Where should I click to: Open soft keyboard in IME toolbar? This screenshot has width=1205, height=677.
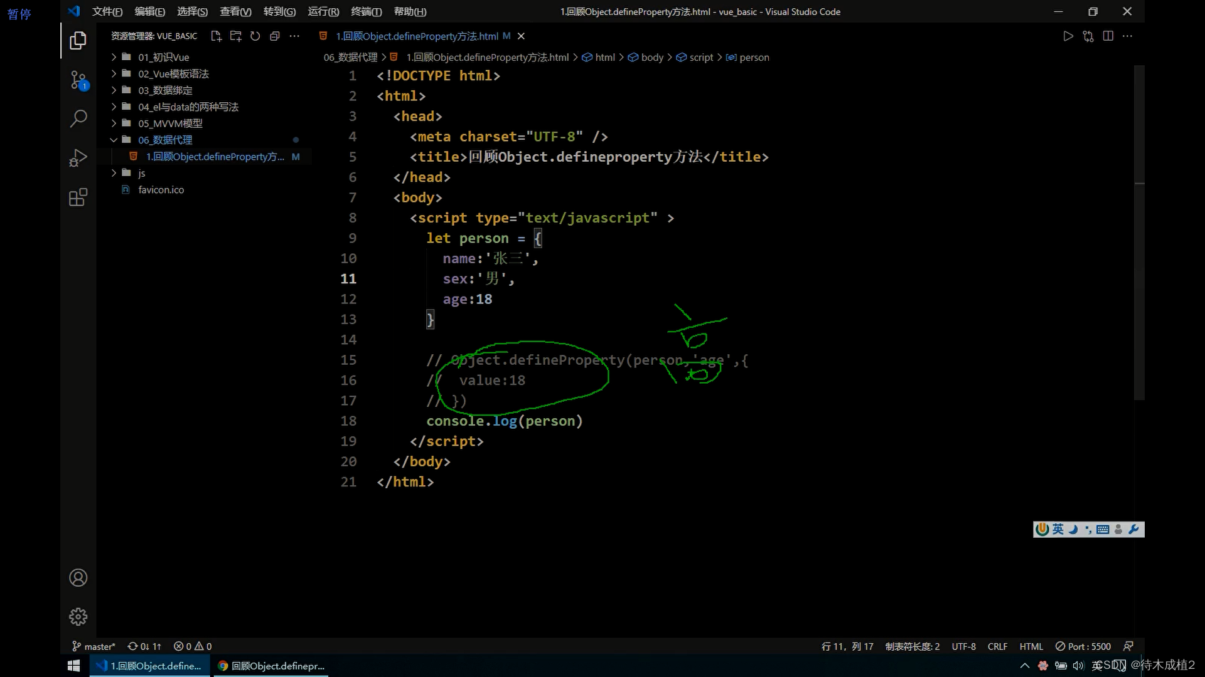1103,530
